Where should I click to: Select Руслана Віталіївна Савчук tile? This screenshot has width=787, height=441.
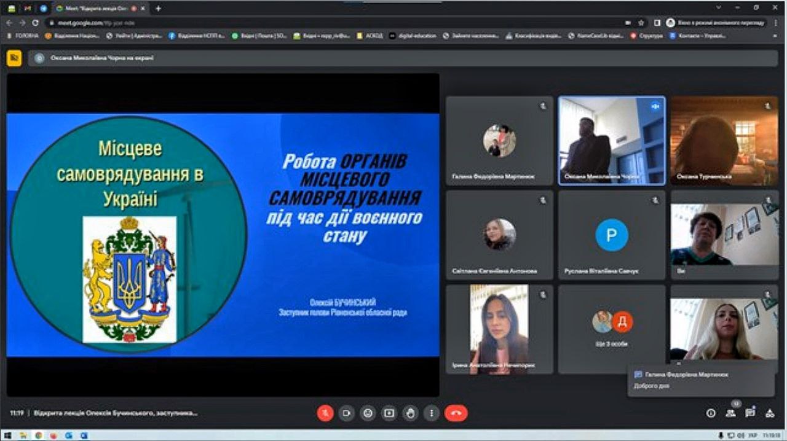point(612,235)
